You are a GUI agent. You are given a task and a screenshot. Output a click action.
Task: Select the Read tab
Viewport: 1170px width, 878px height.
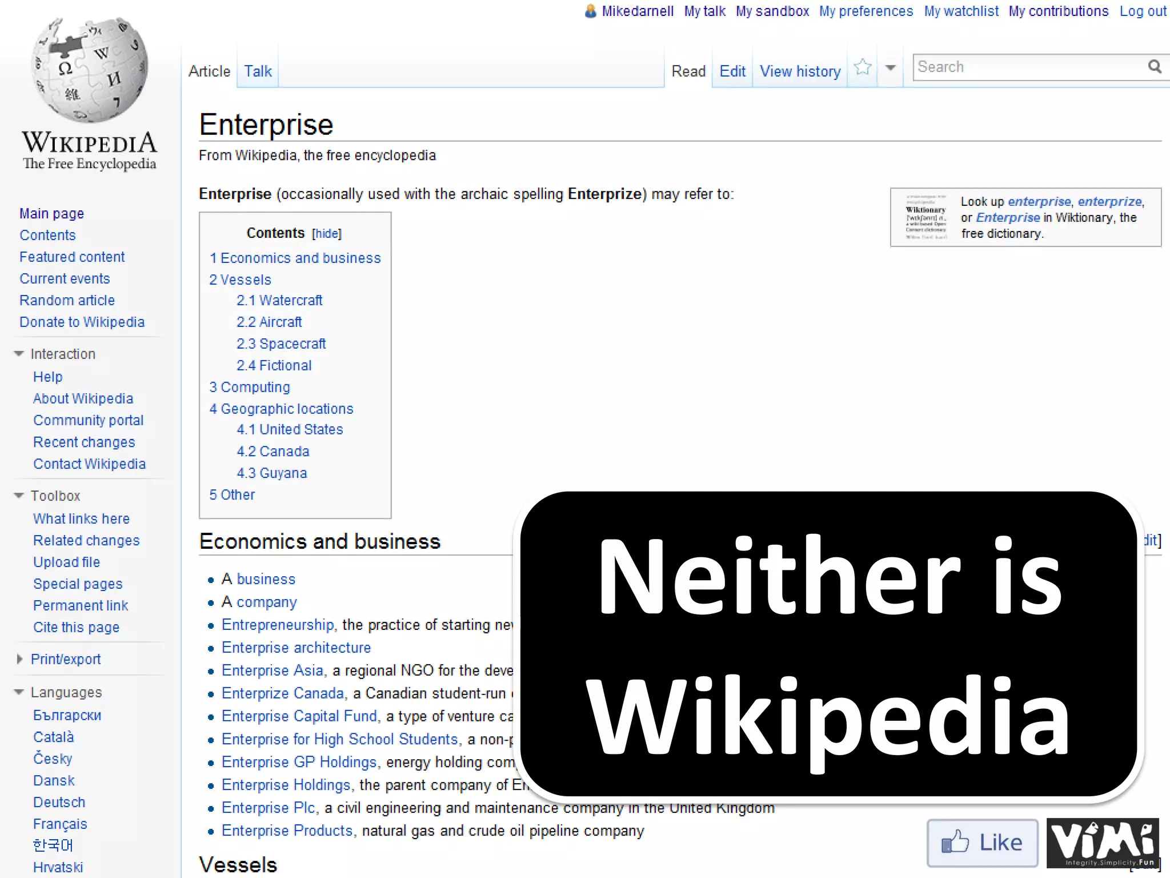tap(688, 71)
